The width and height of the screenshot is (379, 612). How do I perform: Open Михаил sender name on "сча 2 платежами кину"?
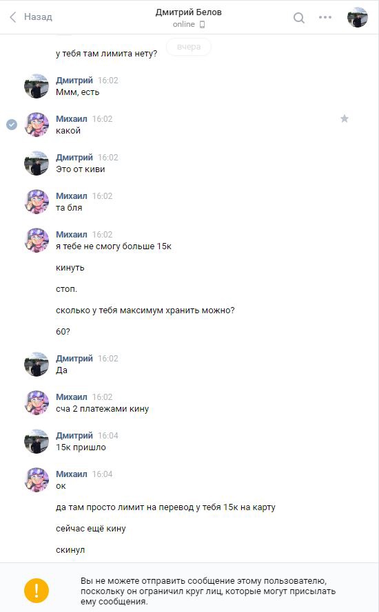coord(72,397)
